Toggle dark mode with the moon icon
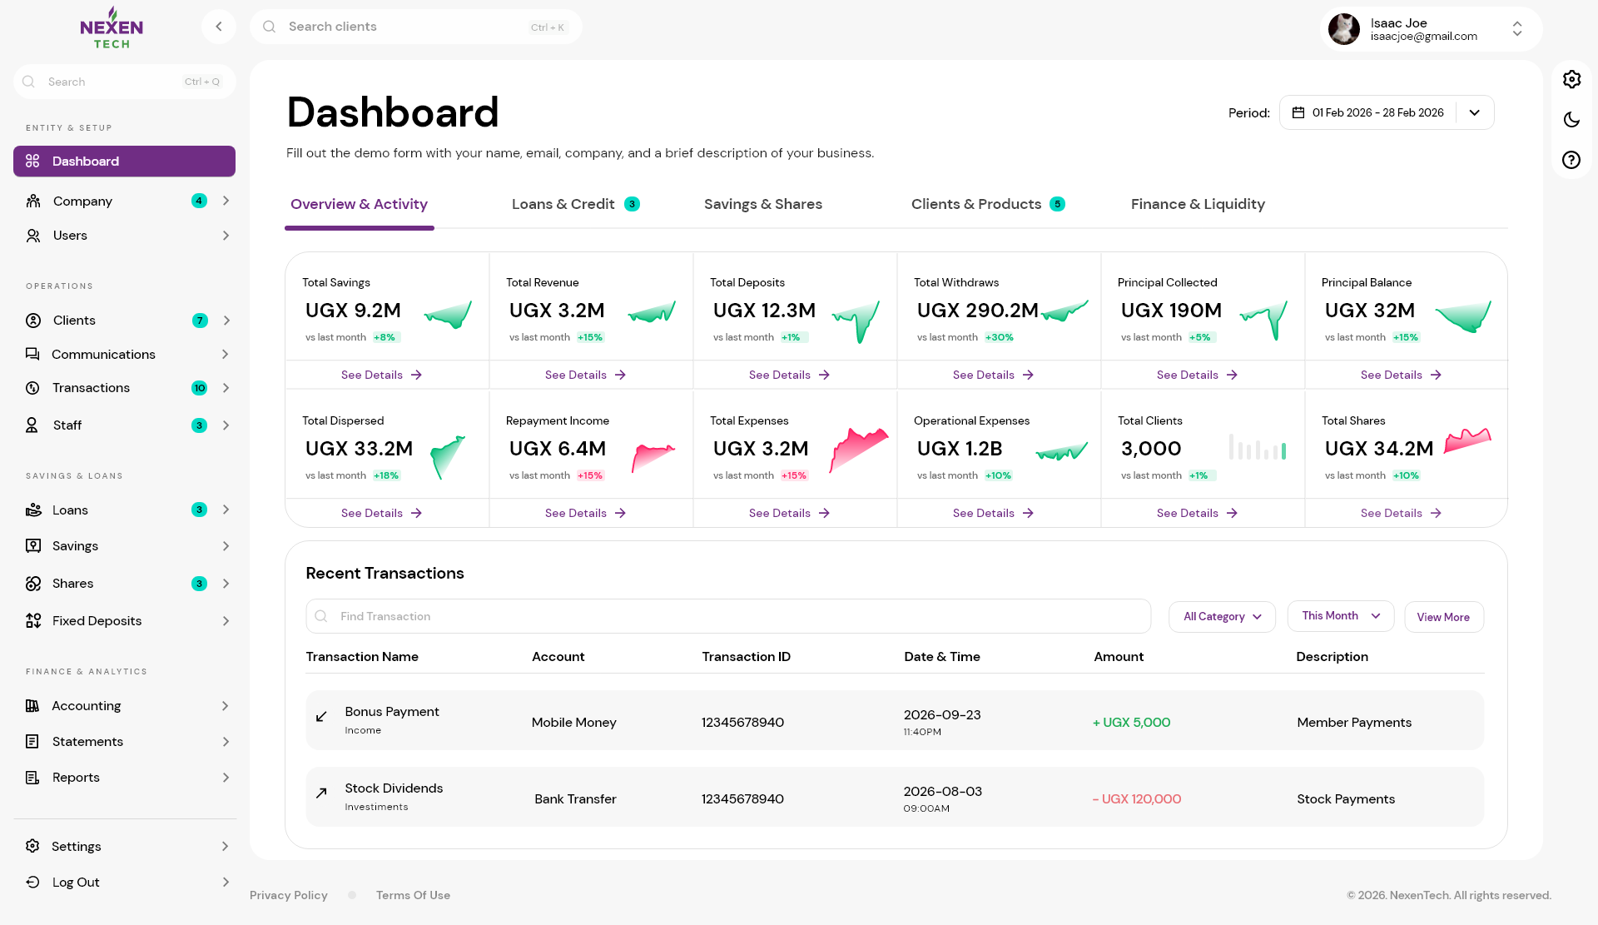This screenshot has width=1598, height=925. [1571, 120]
